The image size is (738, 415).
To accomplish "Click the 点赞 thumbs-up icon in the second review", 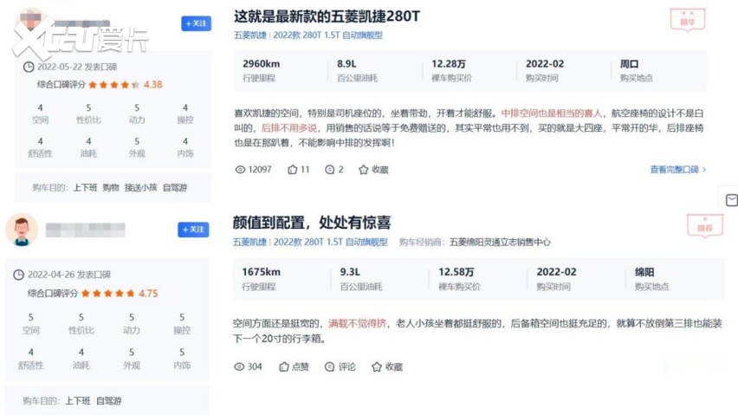I will click(x=283, y=366).
